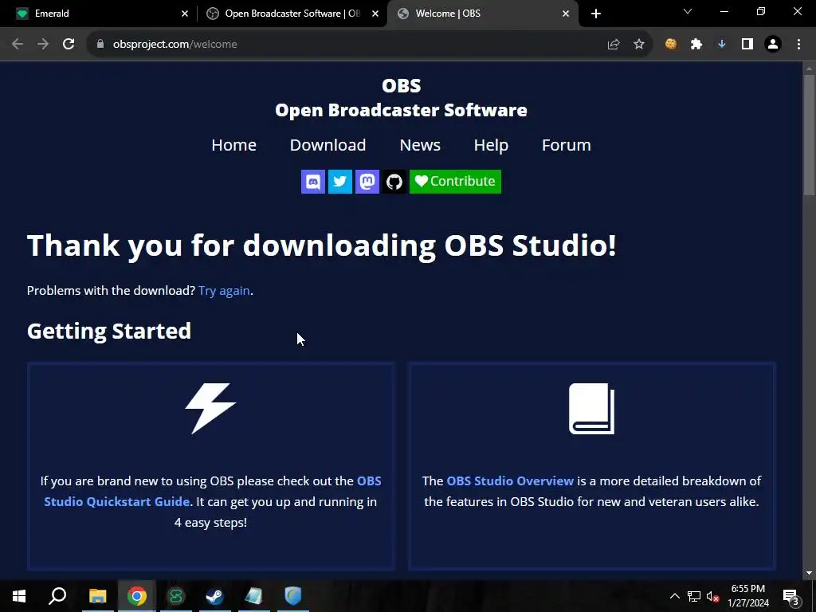Show hidden system tray icons
This screenshot has height=612, width=816.
(x=674, y=596)
